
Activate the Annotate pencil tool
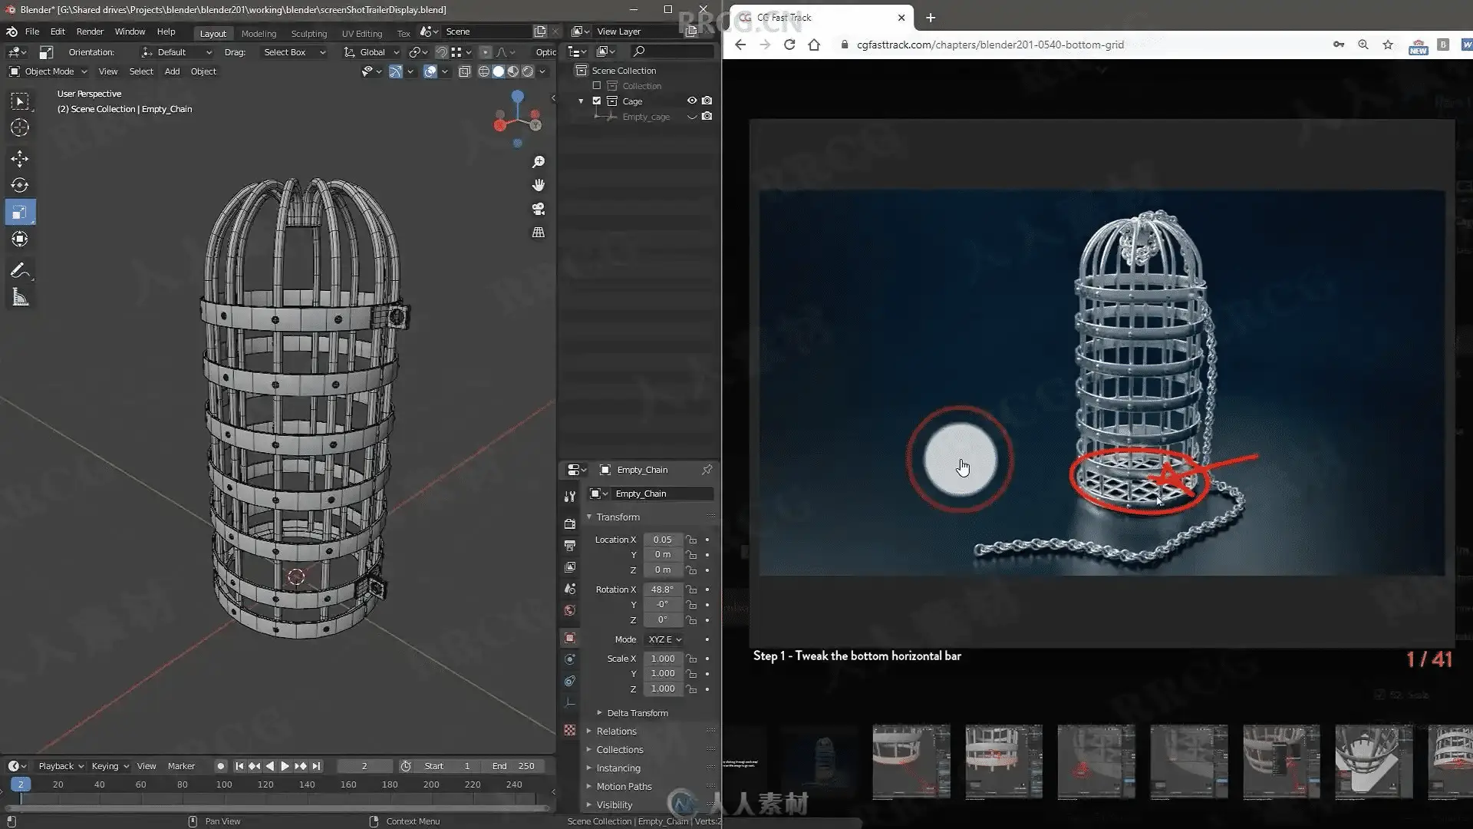coord(20,270)
